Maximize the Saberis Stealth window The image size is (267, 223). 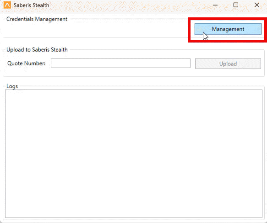coord(236,5)
